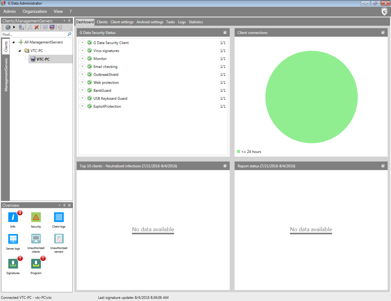Open the Info overview icon
Image resolution: width=391 pixels, height=301 pixels.
[x=13, y=217]
